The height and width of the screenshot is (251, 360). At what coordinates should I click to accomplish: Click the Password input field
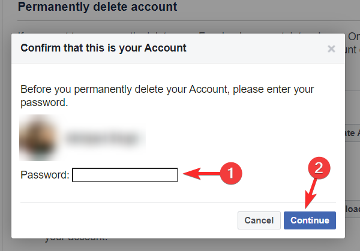point(125,175)
